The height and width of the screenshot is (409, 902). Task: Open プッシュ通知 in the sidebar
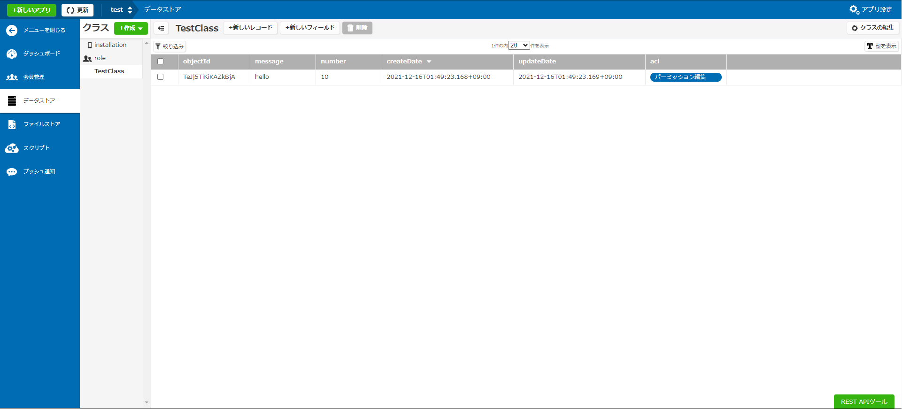tap(39, 172)
